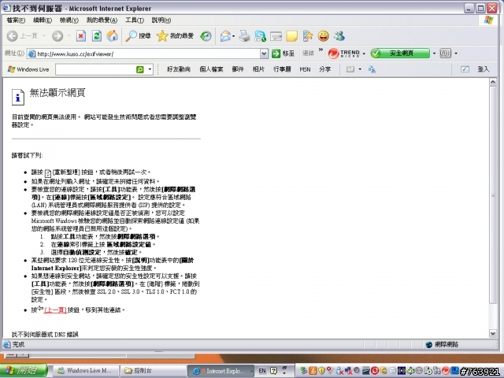Refresh the page with the green arrows icon
The height and width of the screenshot is (378, 504).
tap(97, 35)
